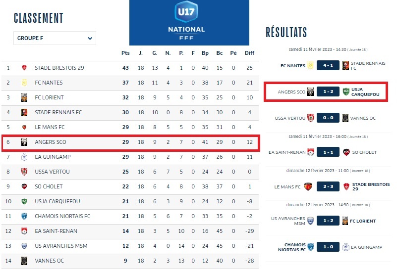
Task: Click the FC Nantes crest in standings
Action: coord(24,83)
